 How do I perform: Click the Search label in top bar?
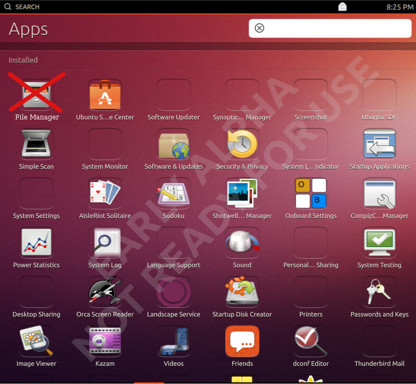pos(27,7)
